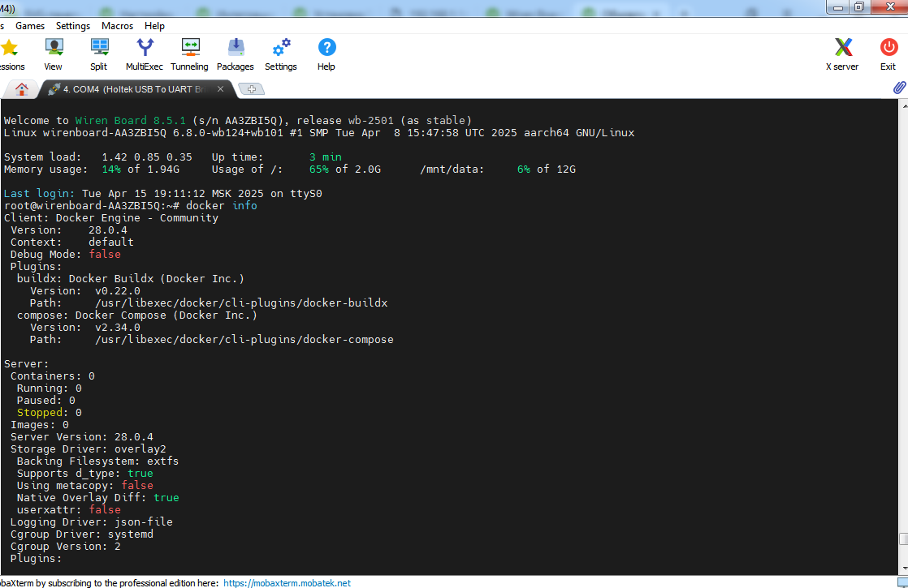The height and width of the screenshot is (588, 908).
Task: Click 'Backing Filesystem: extfs' line
Action: click(97, 461)
